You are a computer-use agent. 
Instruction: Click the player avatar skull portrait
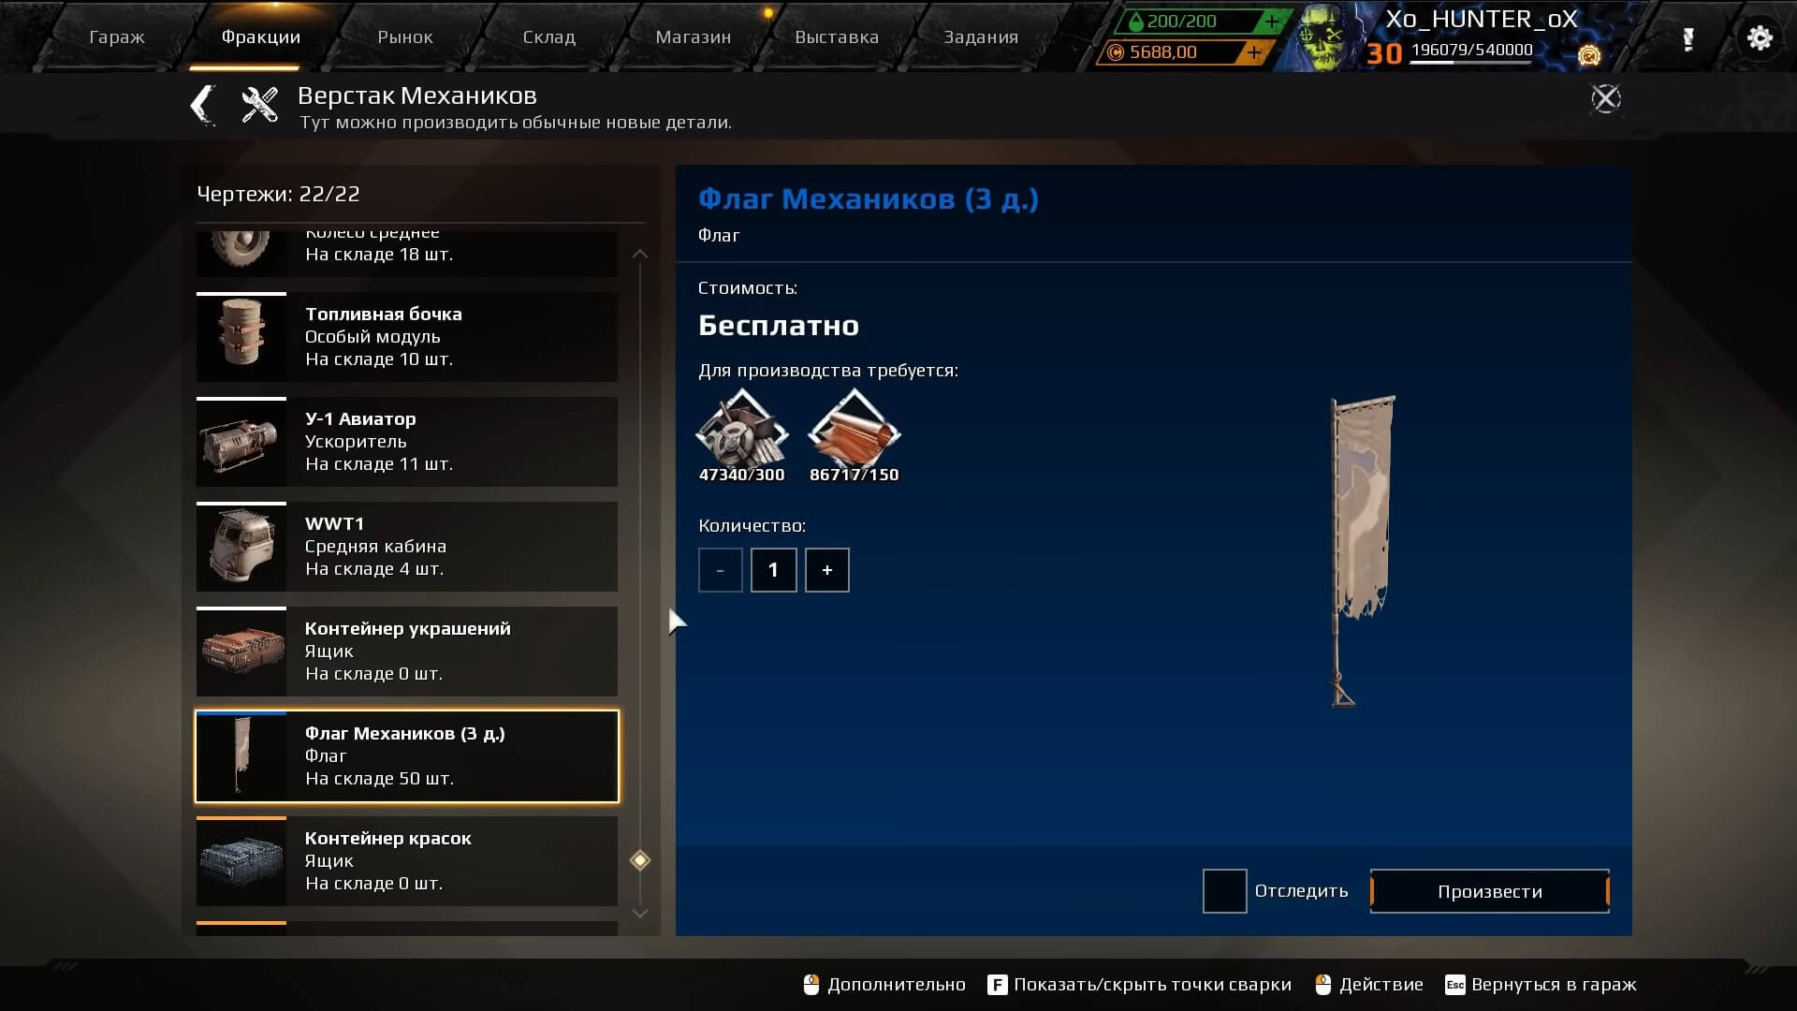pos(1329,37)
